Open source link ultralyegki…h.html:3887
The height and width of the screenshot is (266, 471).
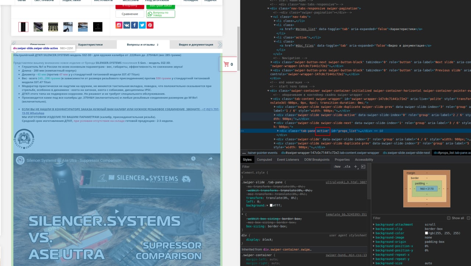pyautogui.click(x=346, y=182)
